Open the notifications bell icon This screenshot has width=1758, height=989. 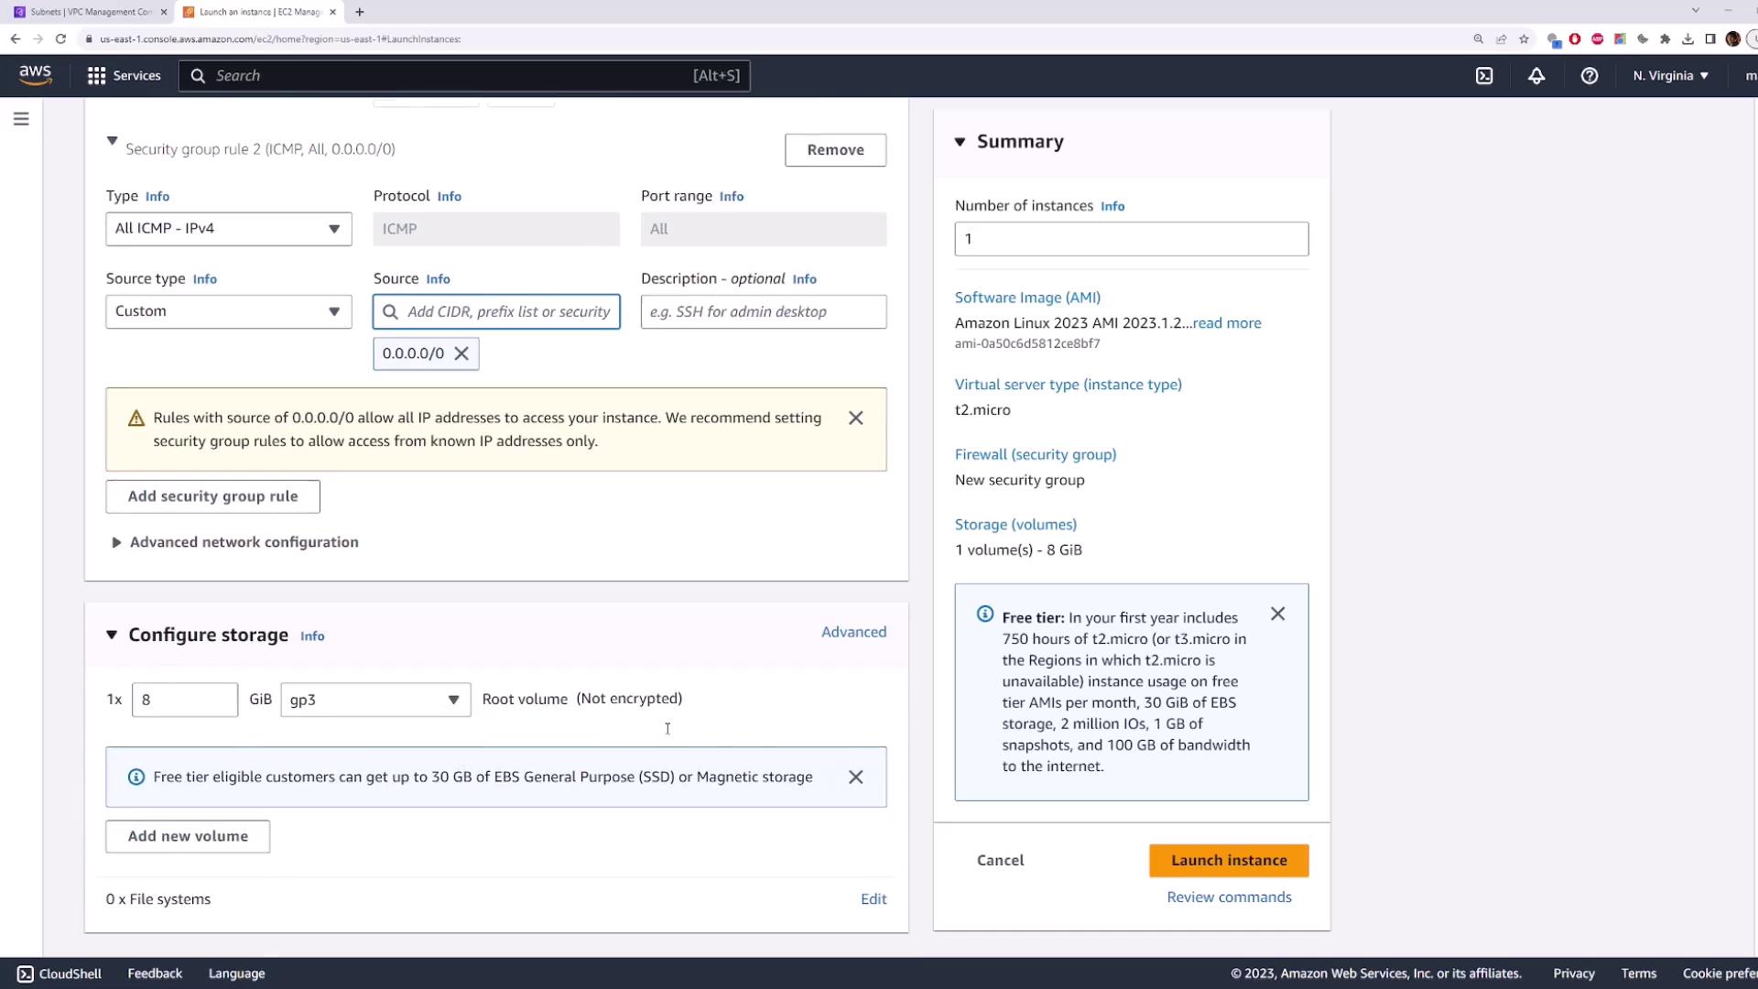click(1536, 76)
